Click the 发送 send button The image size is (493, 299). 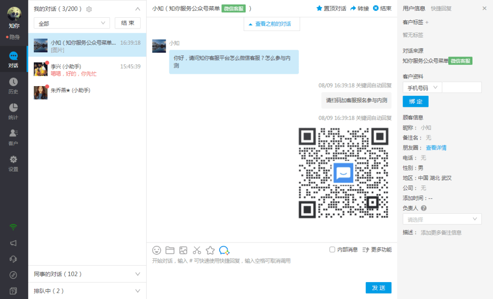[x=378, y=288]
